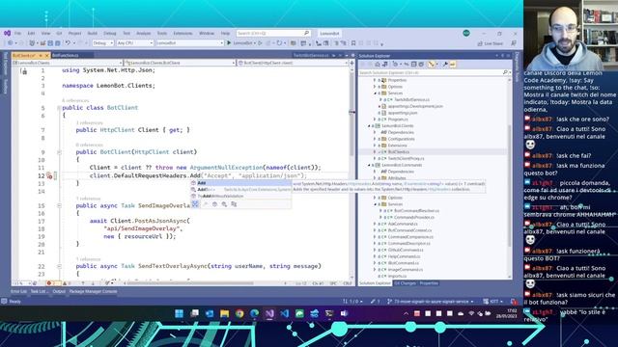The height and width of the screenshot is (347, 618).
Task: Open File Explorer from the taskbar
Action: 225,313
